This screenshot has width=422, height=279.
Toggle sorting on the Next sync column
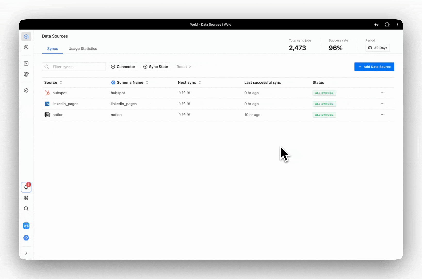pyautogui.click(x=200, y=82)
